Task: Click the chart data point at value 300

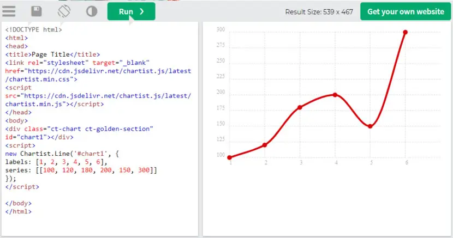Action: coord(406,32)
